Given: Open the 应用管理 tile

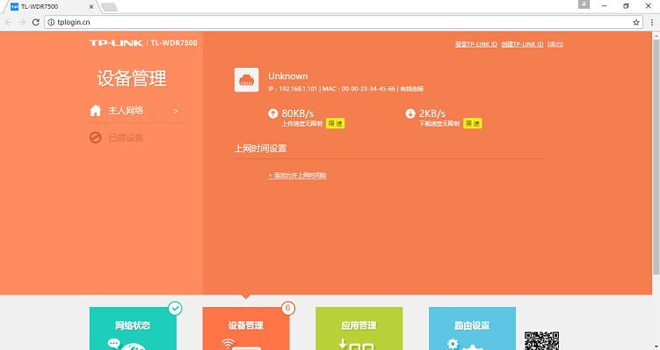Looking at the screenshot, I should click(359, 328).
